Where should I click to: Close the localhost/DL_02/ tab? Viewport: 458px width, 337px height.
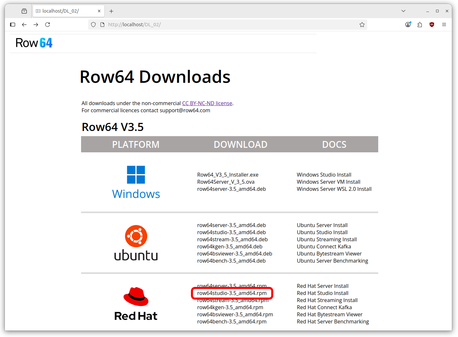tap(99, 11)
